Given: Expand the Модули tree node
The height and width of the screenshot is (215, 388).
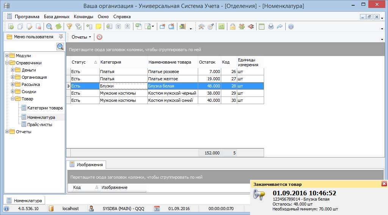Looking at the screenshot, I should coord(7,56).
